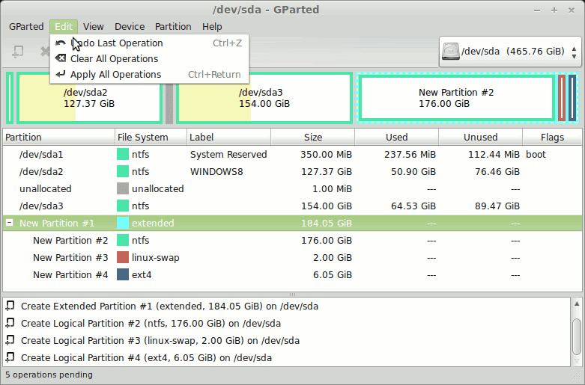Select the /dev/sda3 block in disk map
The width and height of the screenshot is (585, 385).
pyautogui.click(x=264, y=98)
